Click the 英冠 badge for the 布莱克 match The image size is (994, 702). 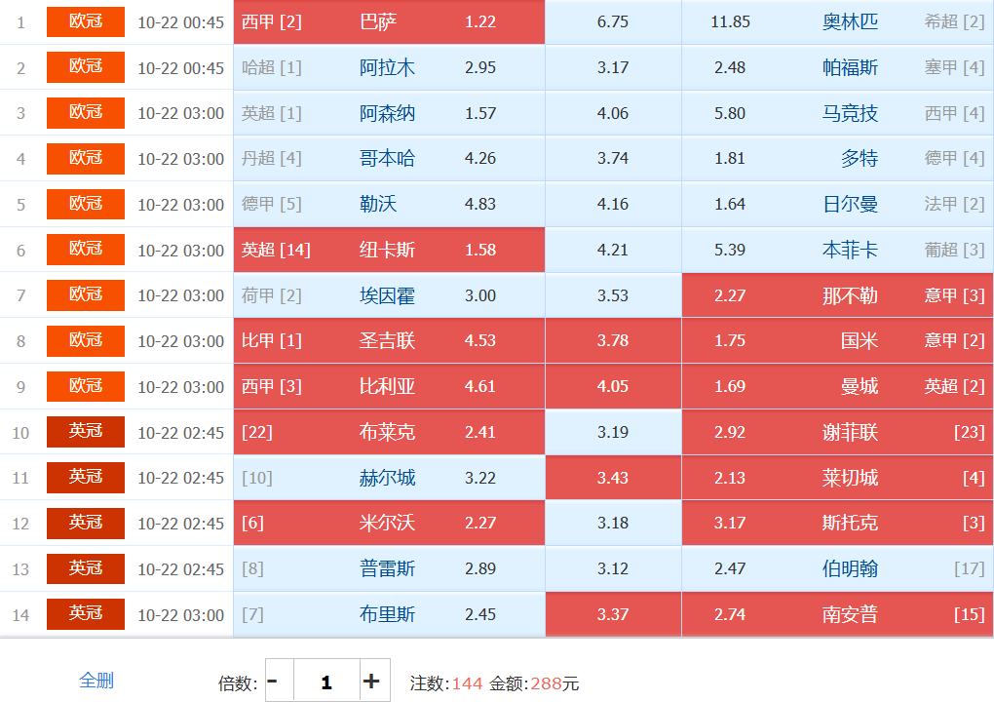[x=86, y=432]
